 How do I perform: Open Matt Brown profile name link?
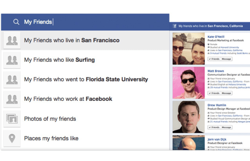(x=216, y=71)
